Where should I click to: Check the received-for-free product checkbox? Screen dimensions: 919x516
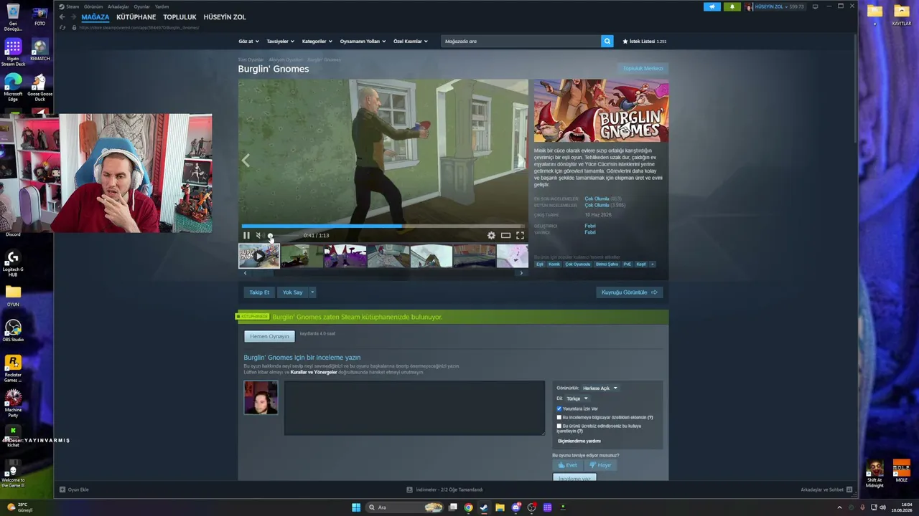(559, 426)
